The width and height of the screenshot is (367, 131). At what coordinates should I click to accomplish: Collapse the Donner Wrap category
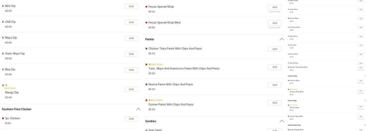(x=365, y=101)
